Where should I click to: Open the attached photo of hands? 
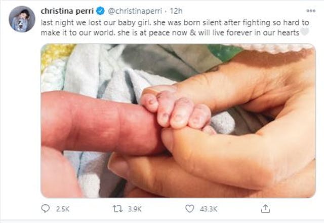[177, 121]
